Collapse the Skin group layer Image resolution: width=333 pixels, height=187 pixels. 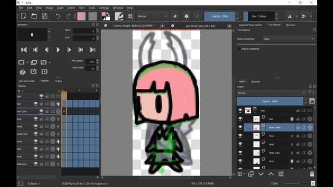pos(254,112)
